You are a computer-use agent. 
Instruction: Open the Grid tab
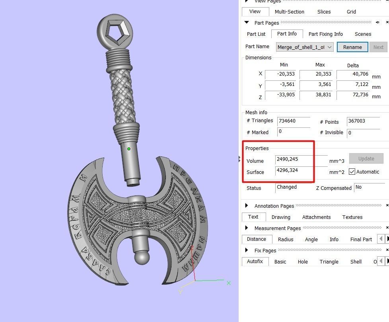[351, 12]
